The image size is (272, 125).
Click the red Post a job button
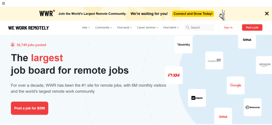click(252, 27)
